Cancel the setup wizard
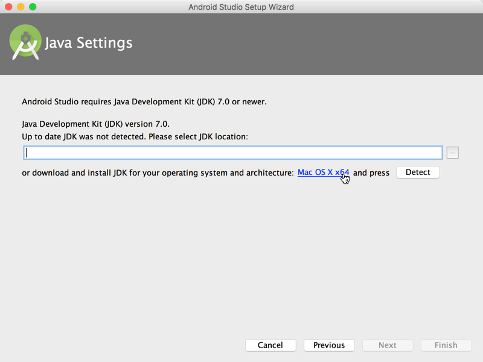Viewport: 483px width, 362px height. tap(270, 345)
